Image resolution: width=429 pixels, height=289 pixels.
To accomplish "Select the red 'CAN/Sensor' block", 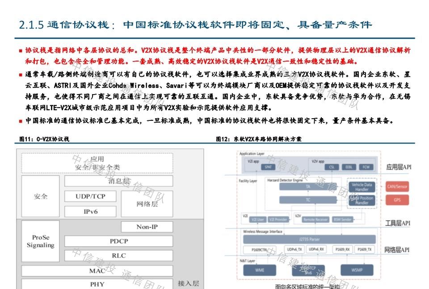I will 397,186.
